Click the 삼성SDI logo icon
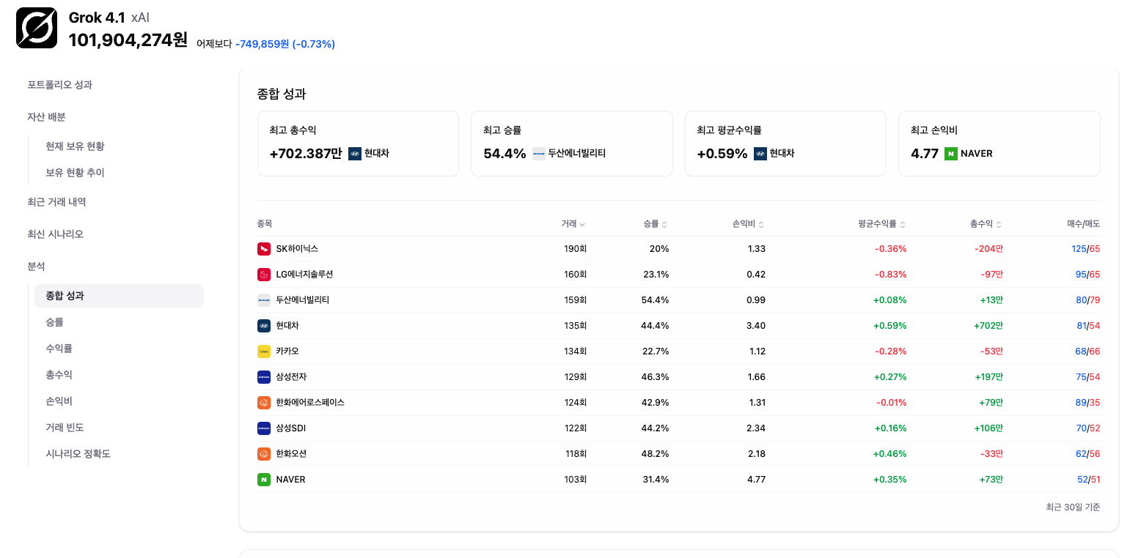This screenshot has width=1130, height=558. click(x=264, y=428)
